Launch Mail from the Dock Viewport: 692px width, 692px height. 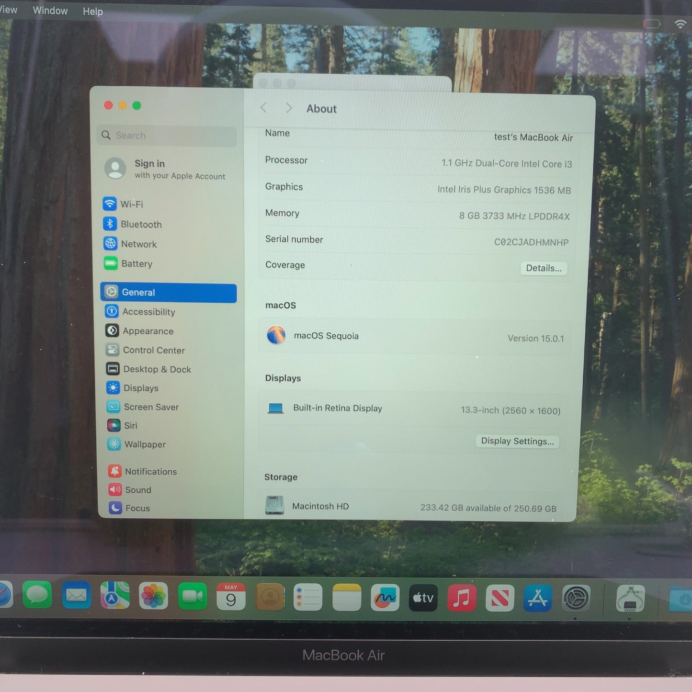point(76,596)
